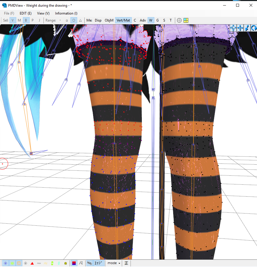Click the エッジ button near mode dropdown
257x267 pixels.
tap(97, 263)
